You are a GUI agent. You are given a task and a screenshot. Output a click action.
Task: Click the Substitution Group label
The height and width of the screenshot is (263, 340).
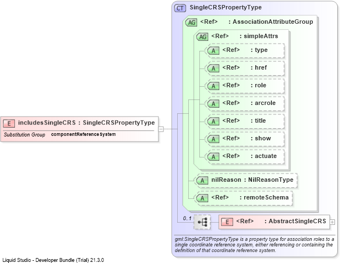coord(24,134)
